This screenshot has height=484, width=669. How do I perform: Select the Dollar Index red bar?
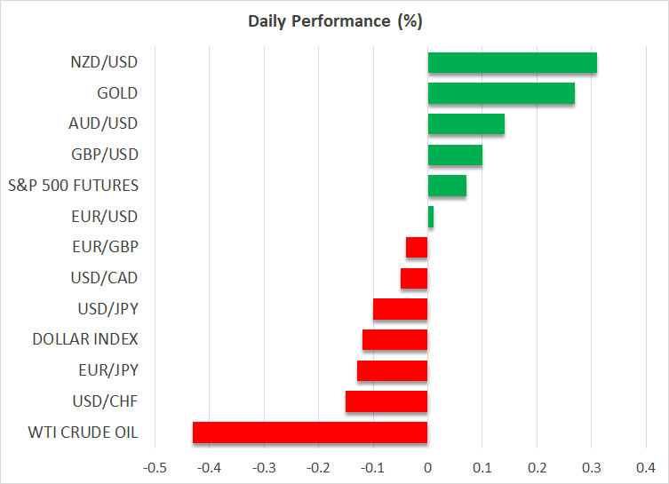(395, 339)
